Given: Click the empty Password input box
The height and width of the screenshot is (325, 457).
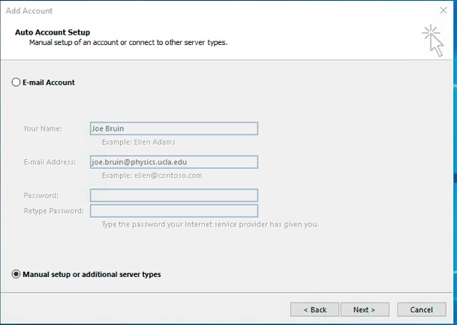Looking at the screenshot, I should (x=174, y=195).
